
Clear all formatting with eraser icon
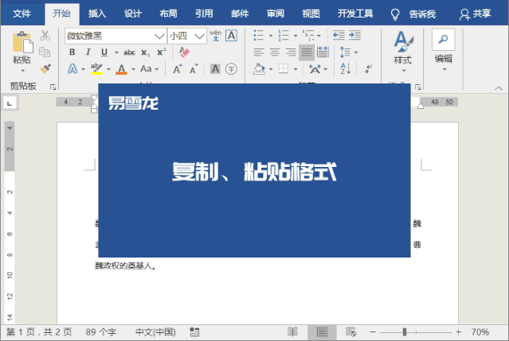click(x=184, y=52)
